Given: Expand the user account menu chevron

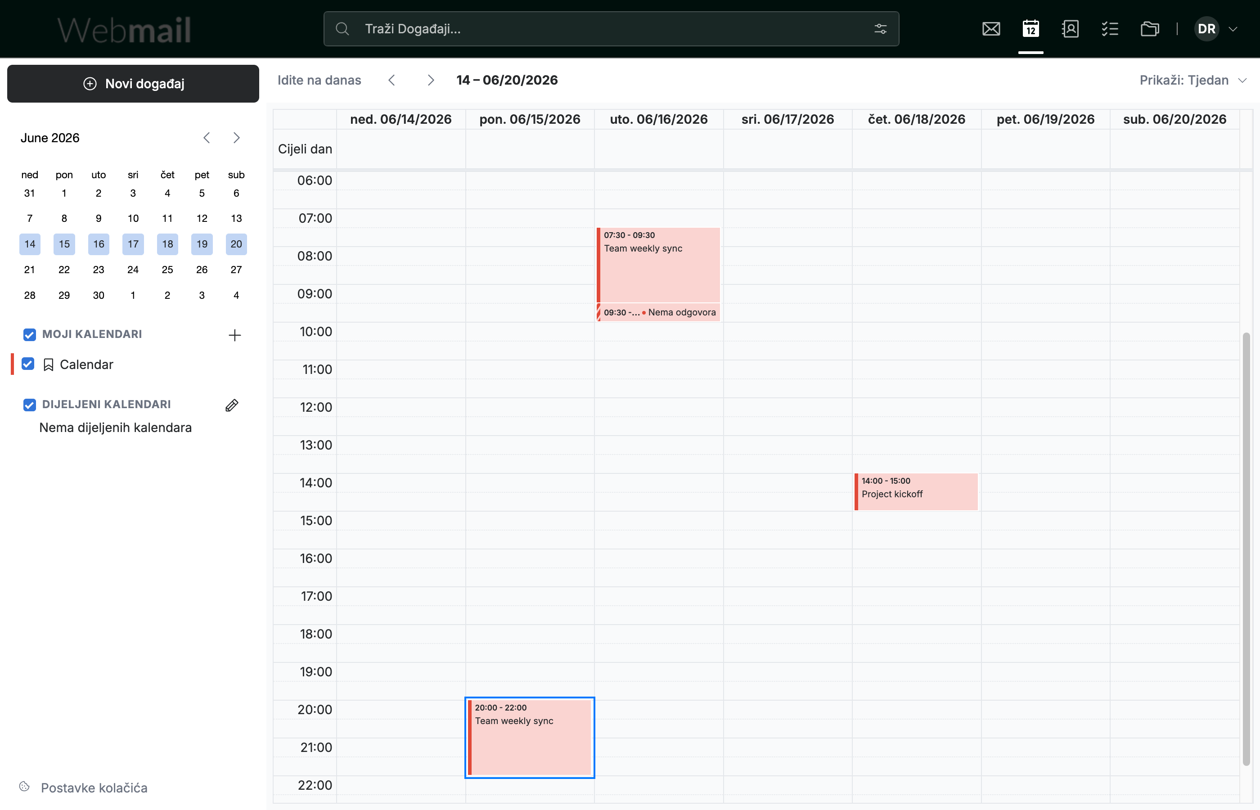Looking at the screenshot, I should (x=1233, y=29).
